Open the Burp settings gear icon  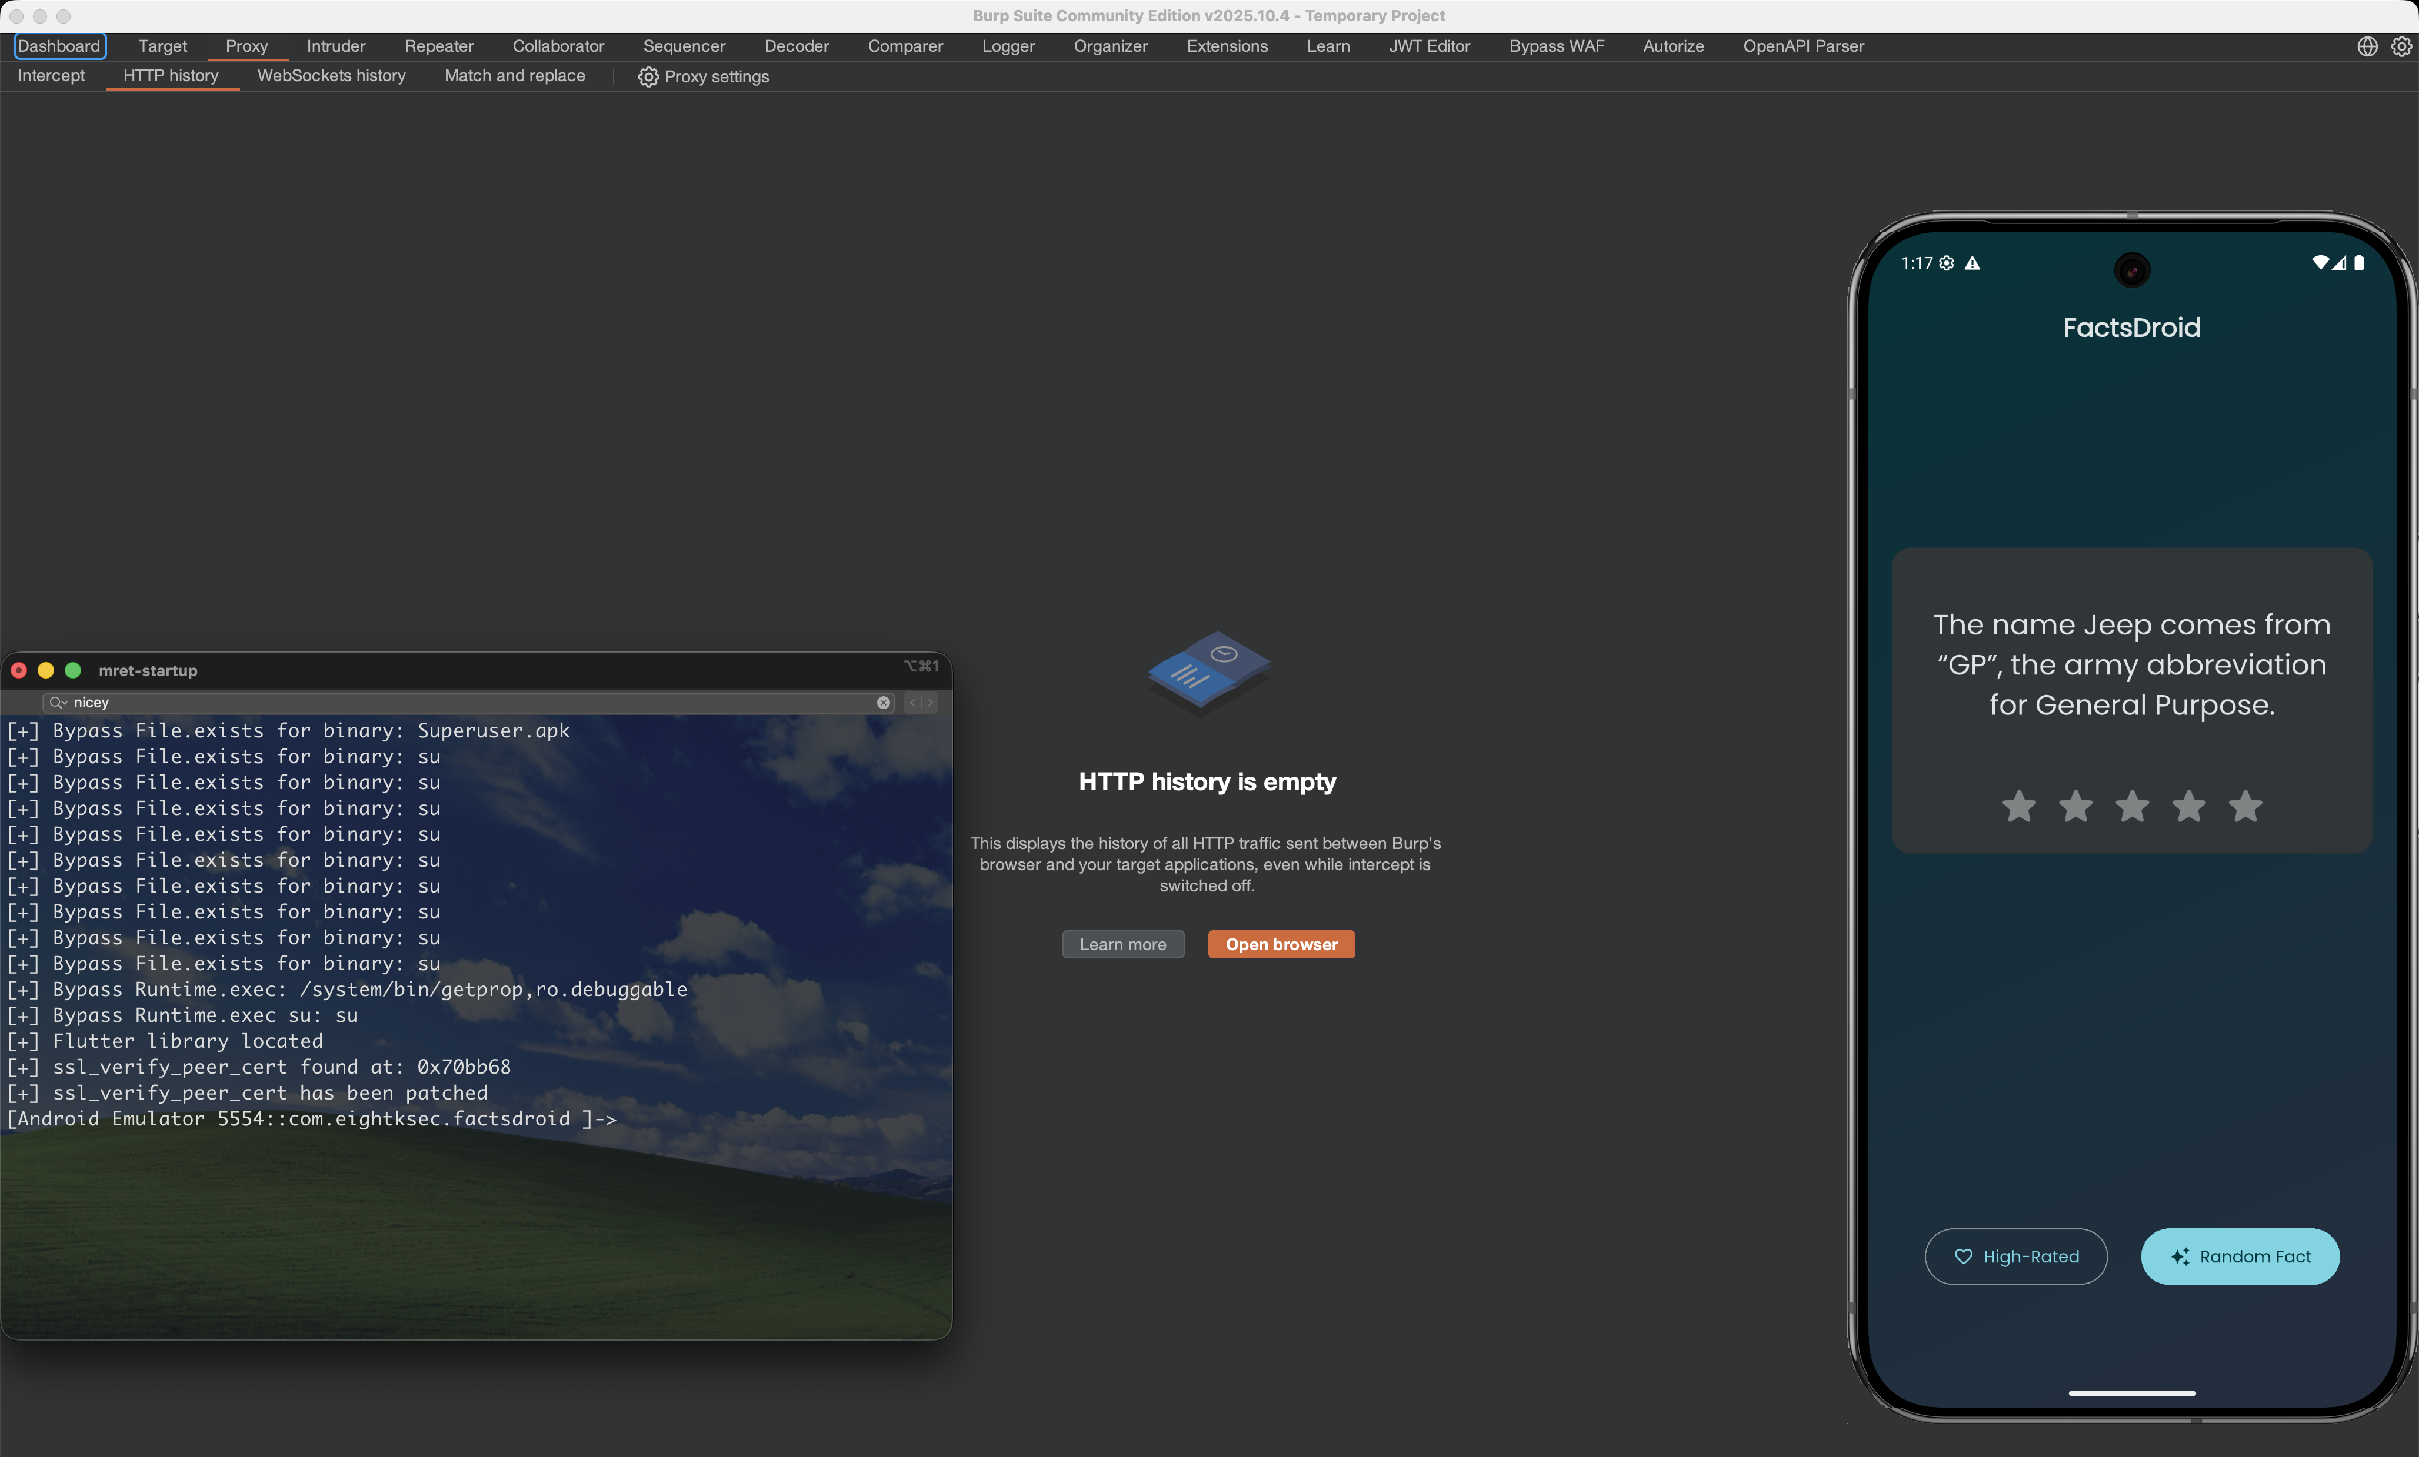[x=2400, y=46]
